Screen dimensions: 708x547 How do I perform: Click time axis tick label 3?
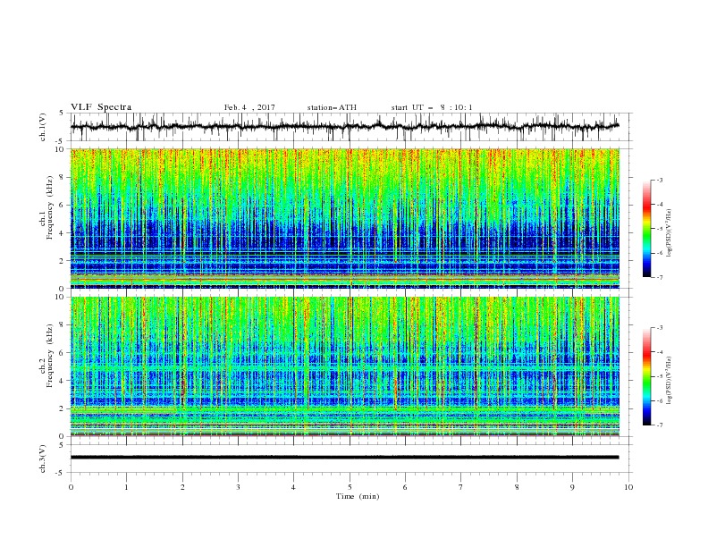point(238,487)
